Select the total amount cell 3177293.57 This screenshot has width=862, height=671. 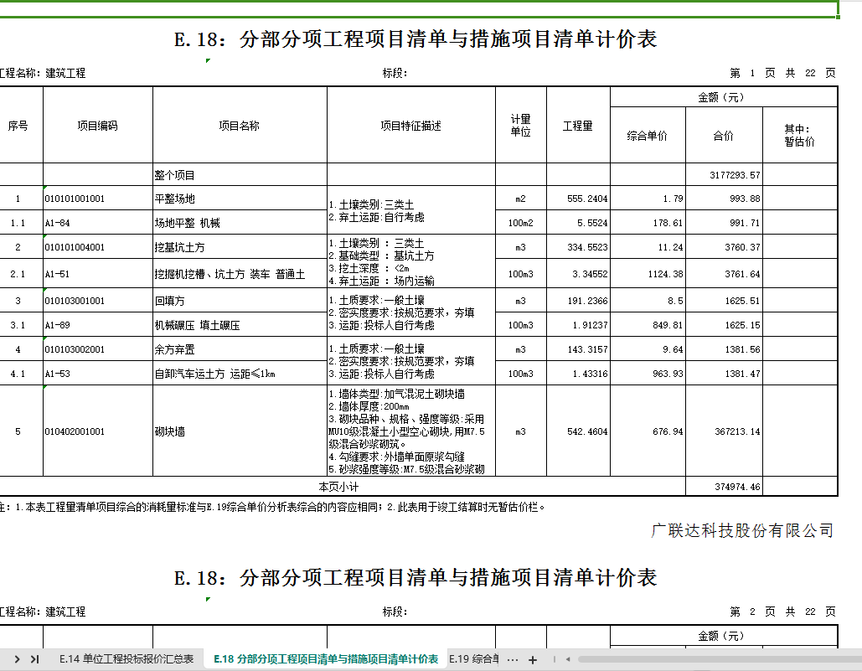(x=724, y=175)
